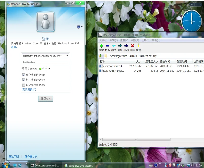The image size is (204, 168).
Task: Click the 添加 (Add) toolbar icon in 7-Zip
Action: point(101,46)
